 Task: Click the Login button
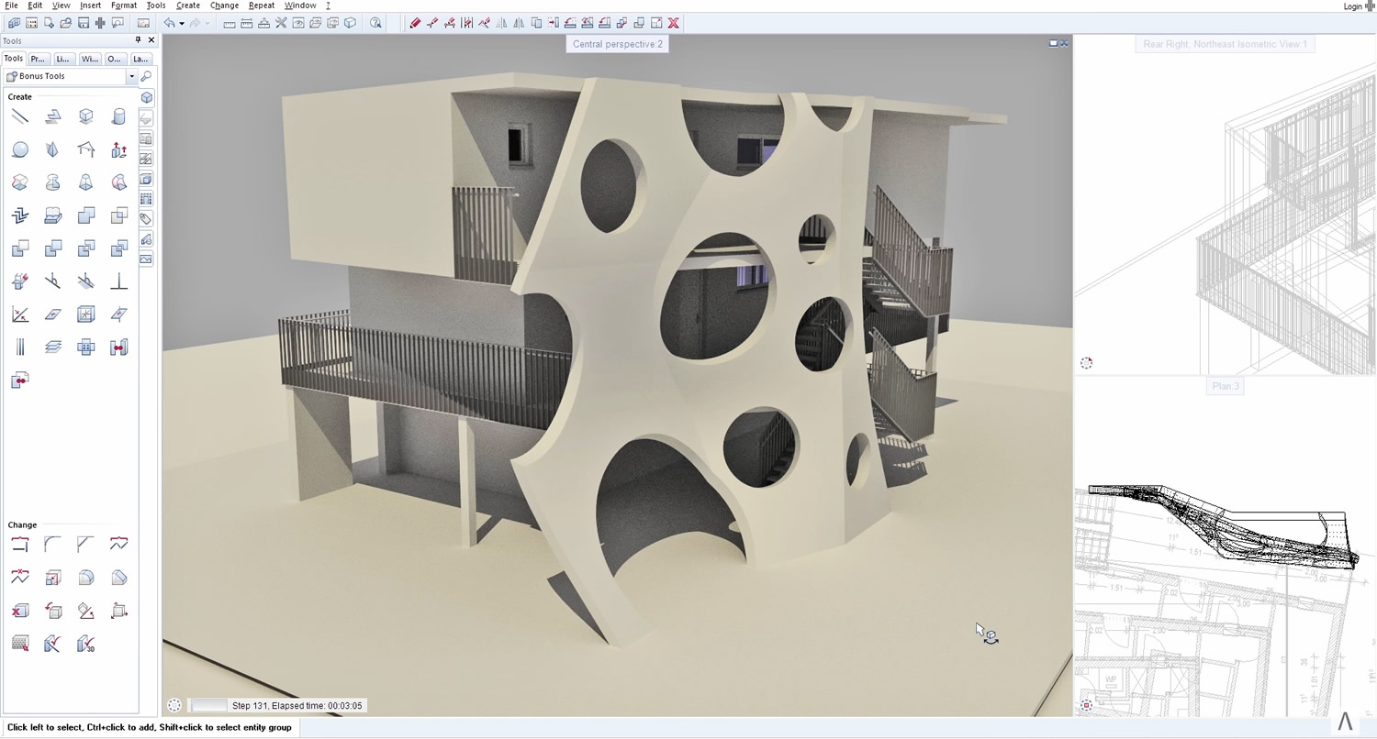tap(1353, 6)
